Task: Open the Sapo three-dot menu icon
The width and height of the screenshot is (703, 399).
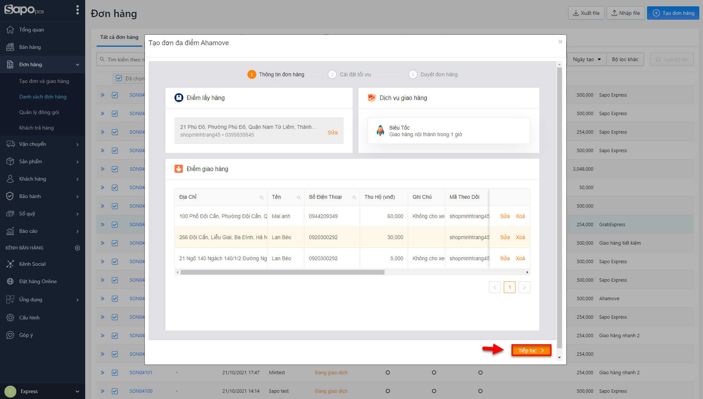Action: pyautogui.click(x=77, y=10)
